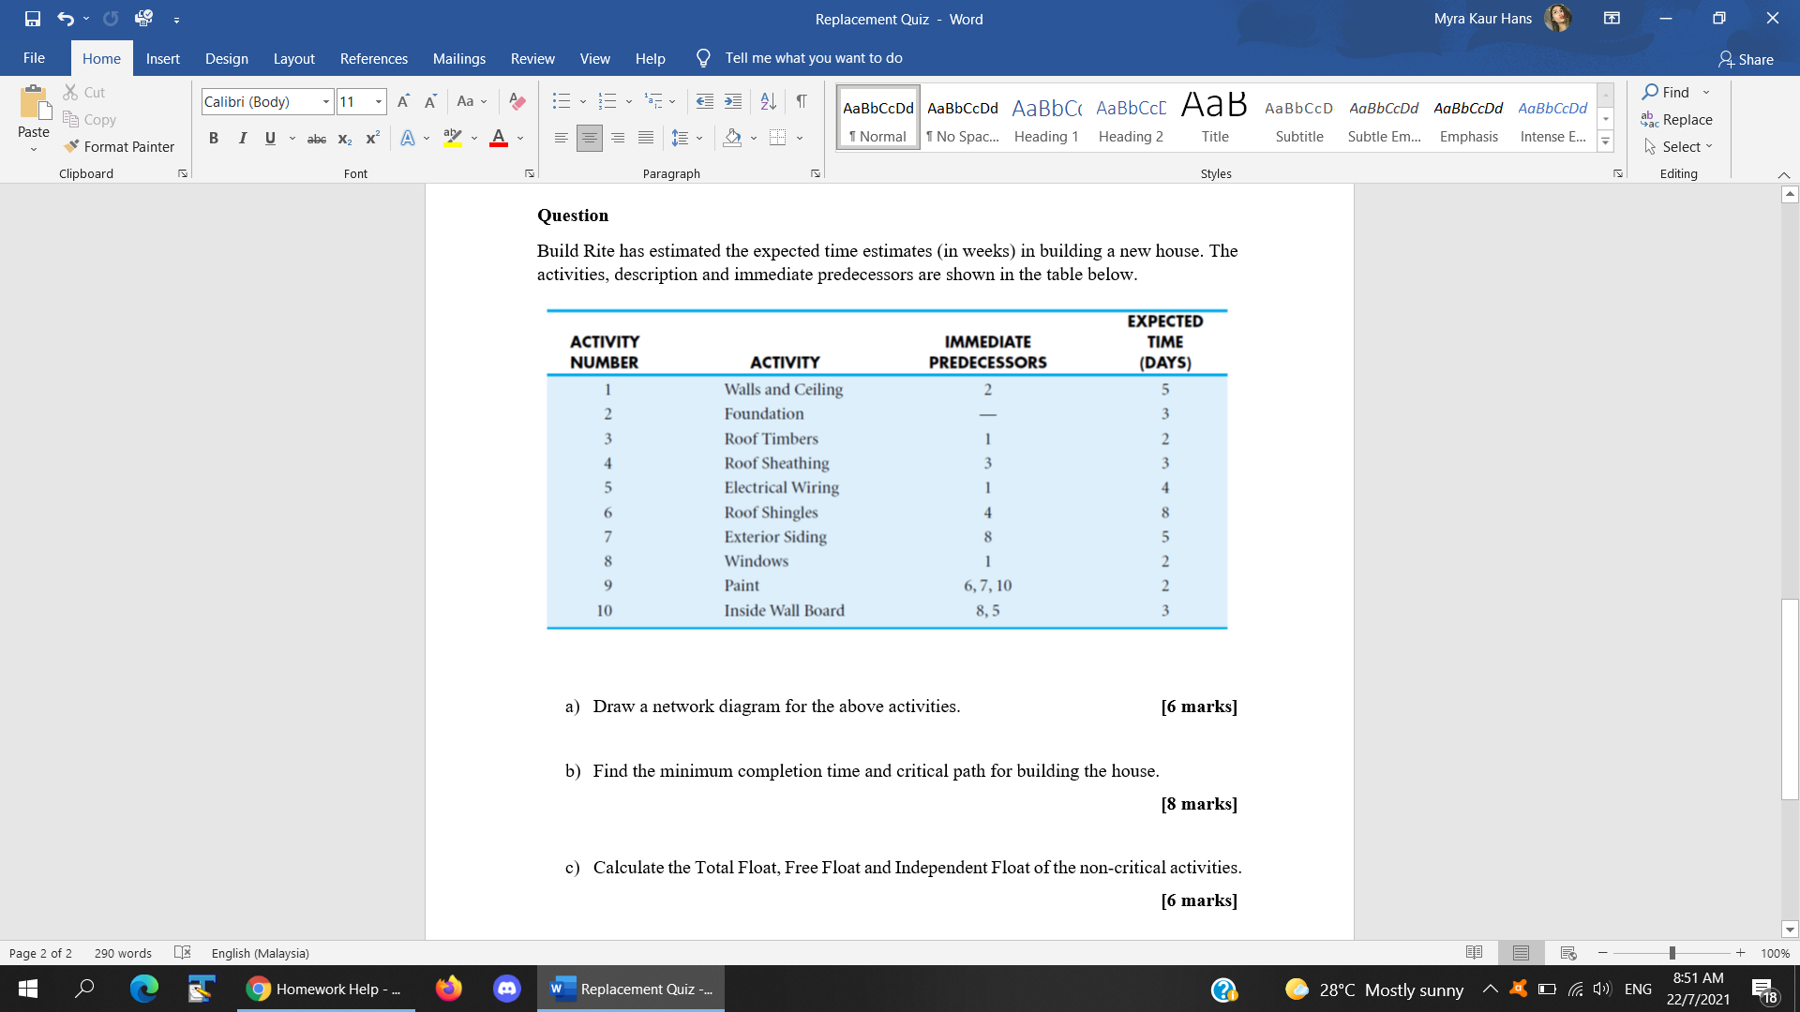Click the Grow Font size icon
This screenshot has width=1800, height=1012.
point(403,101)
